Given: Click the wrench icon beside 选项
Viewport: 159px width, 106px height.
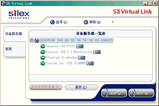Looking at the screenshot, I should point(52,22).
